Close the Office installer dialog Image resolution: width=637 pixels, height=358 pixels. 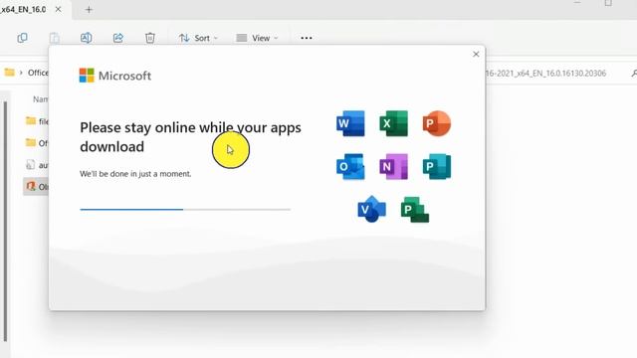click(476, 54)
